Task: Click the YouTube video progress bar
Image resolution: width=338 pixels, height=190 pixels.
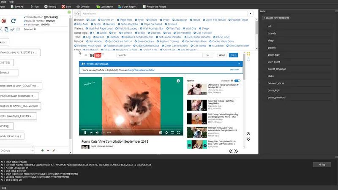Action: point(131,129)
